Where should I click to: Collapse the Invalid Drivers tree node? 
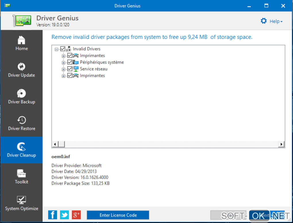tap(56, 49)
